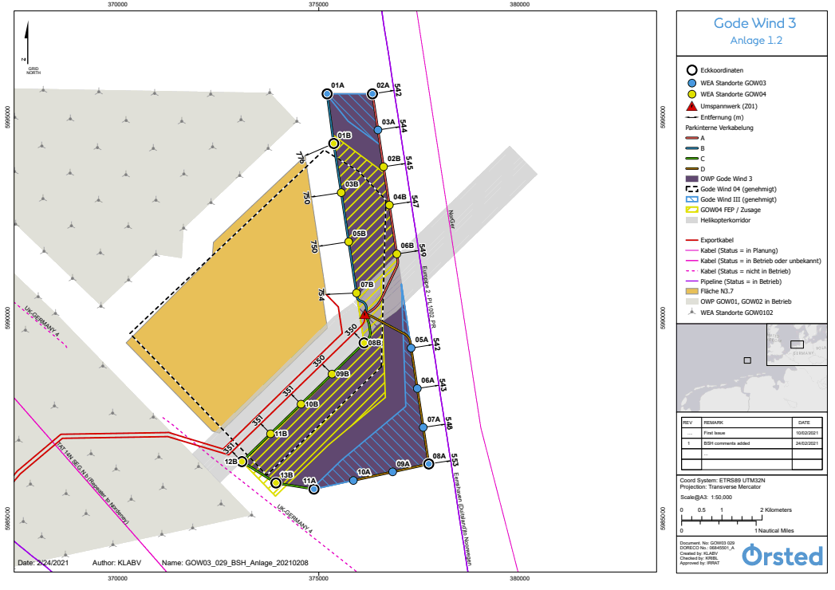Select the OWP Gode Wind 3 purple swatch

click(x=691, y=178)
